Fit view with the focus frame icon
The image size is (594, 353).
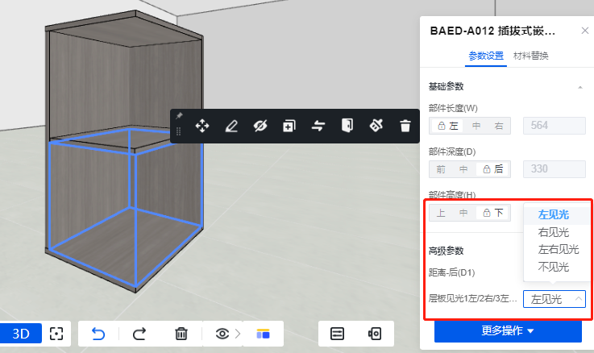click(x=56, y=334)
